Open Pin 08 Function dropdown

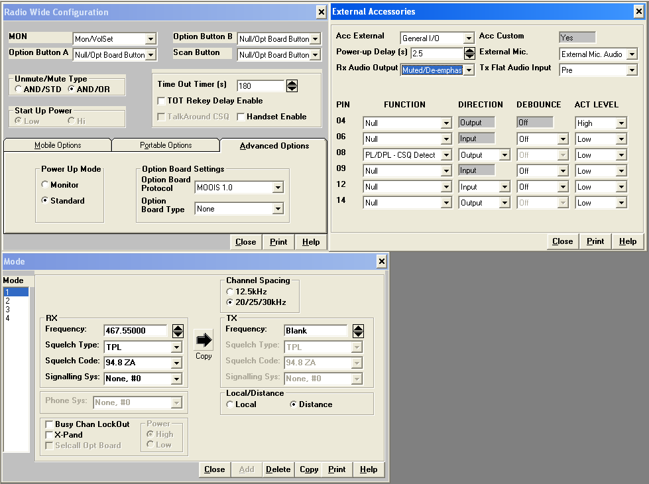pyautogui.click(x=445, y=155)
